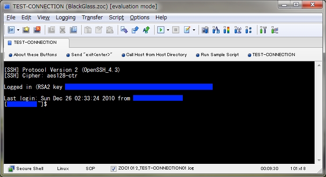Viewport: 326px width, 177px height.
Task: Open the Script menu
Action: tap(116, 18)
